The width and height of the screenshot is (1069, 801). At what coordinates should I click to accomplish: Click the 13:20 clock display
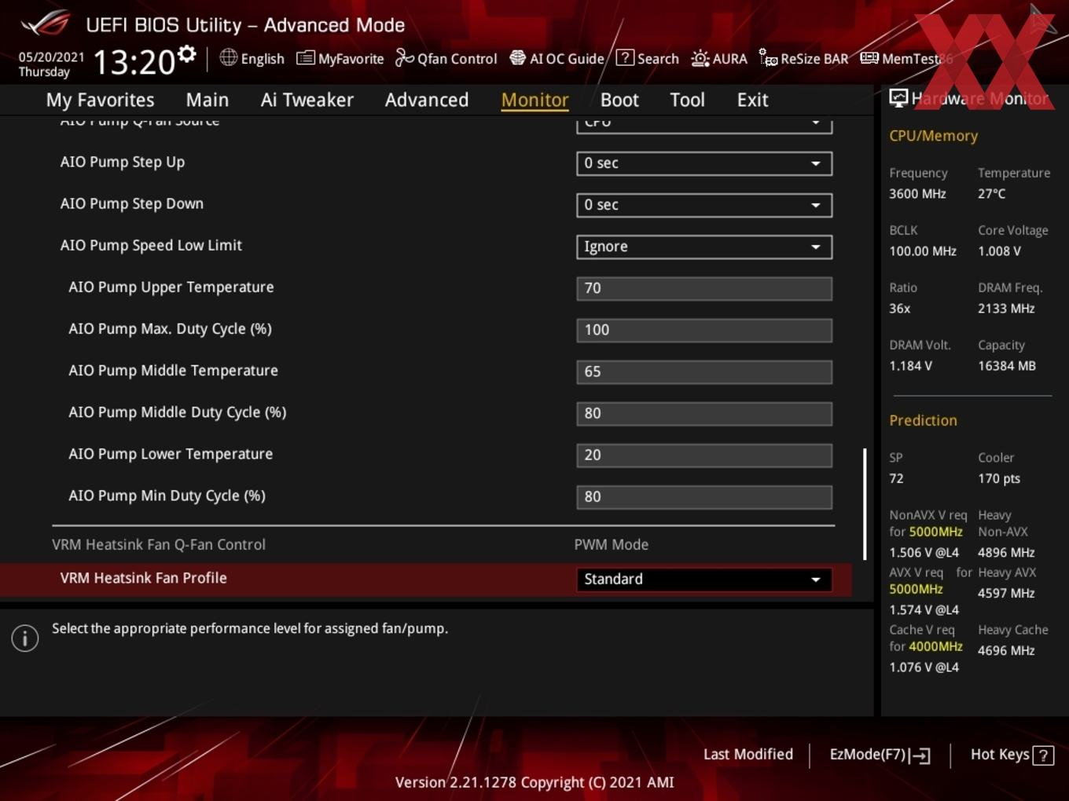click(134, 62)
